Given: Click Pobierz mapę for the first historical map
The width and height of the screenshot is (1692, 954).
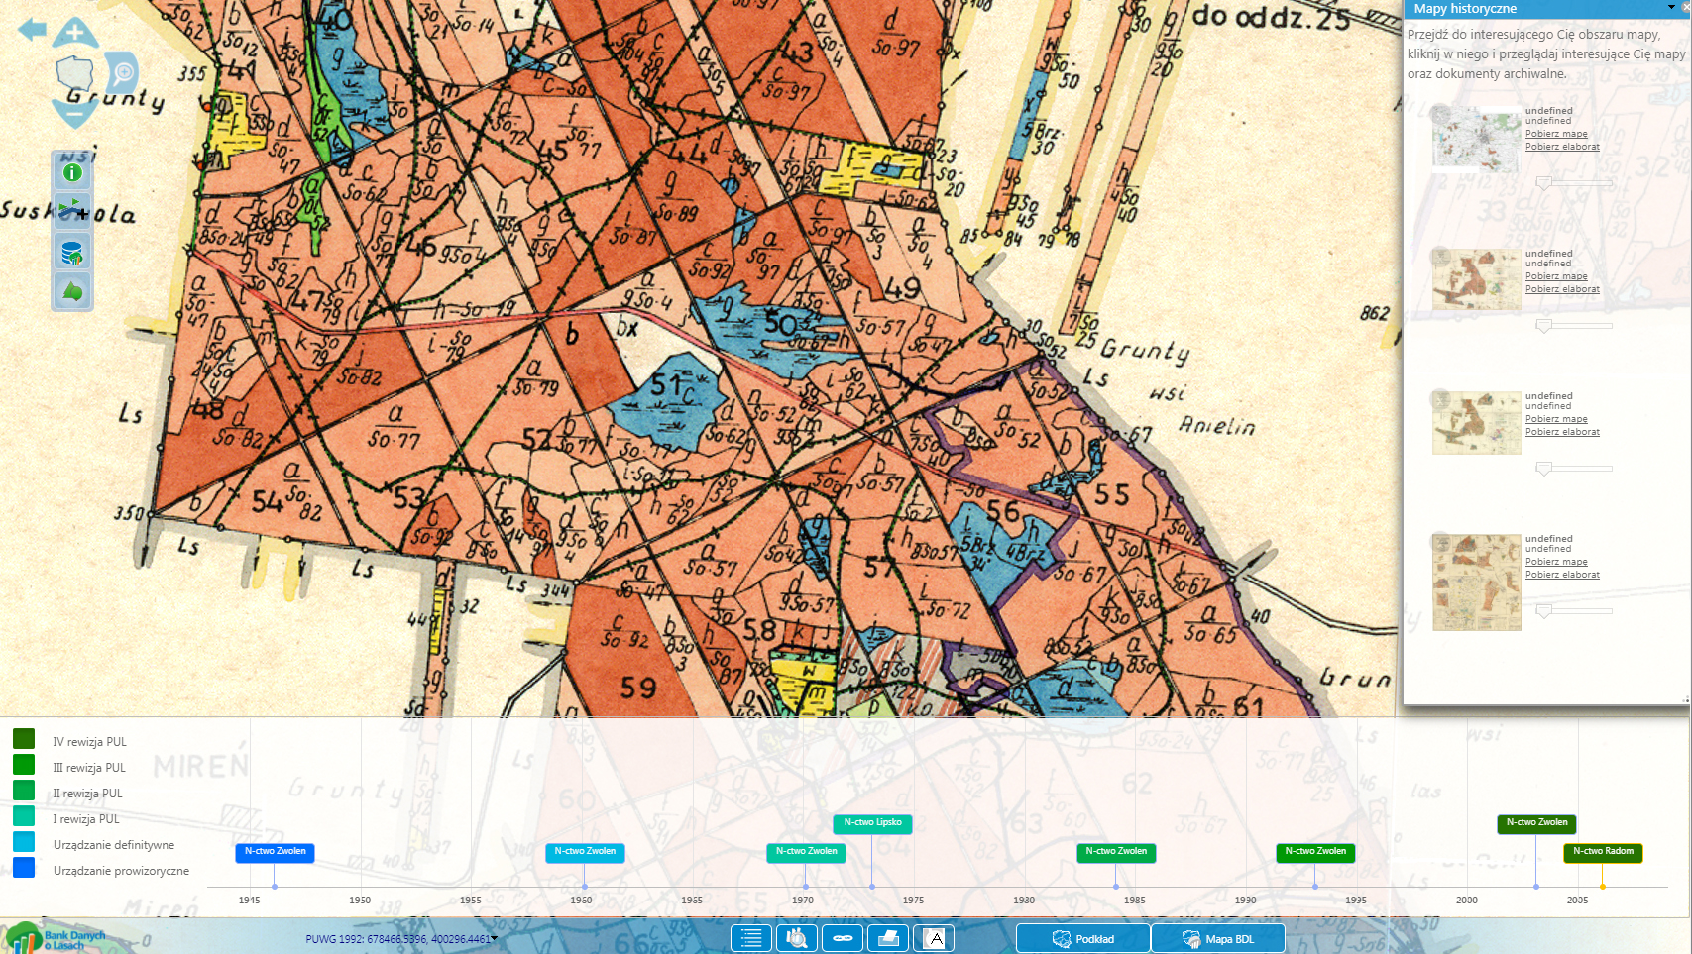Looking at the screenshot, I should coord(1556,134).
